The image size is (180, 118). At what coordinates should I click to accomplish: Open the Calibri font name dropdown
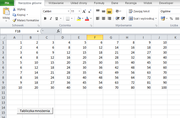(x=69, y=11)
